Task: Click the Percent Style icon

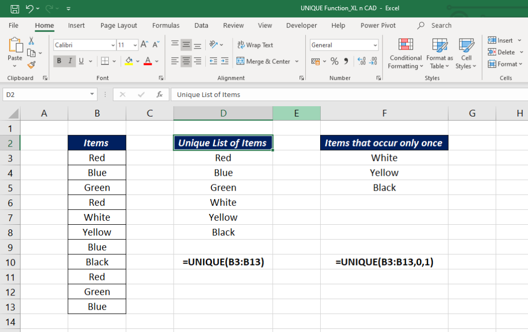Action: [334, 61]
